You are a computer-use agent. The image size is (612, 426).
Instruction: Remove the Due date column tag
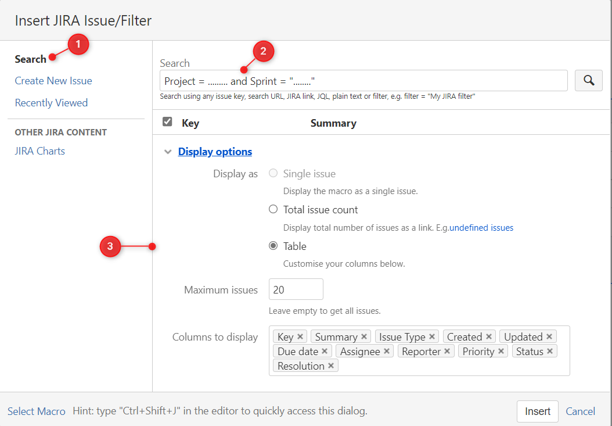click(x=325, y=351)
